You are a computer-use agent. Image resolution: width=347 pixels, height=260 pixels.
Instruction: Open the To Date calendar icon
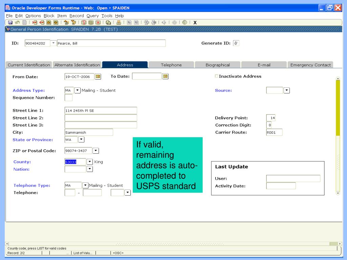pyautogui.click(x=165, y=76)
